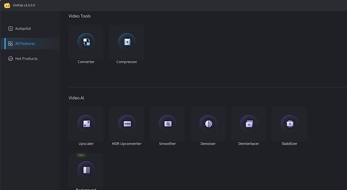Open the Converter video tool
Viewport: 347px width, 190px height.
point(86,42)
